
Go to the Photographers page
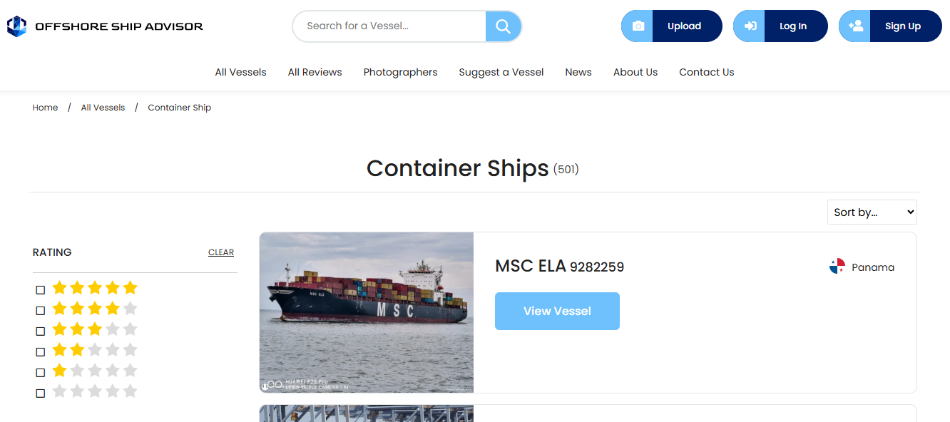[401, 72]
